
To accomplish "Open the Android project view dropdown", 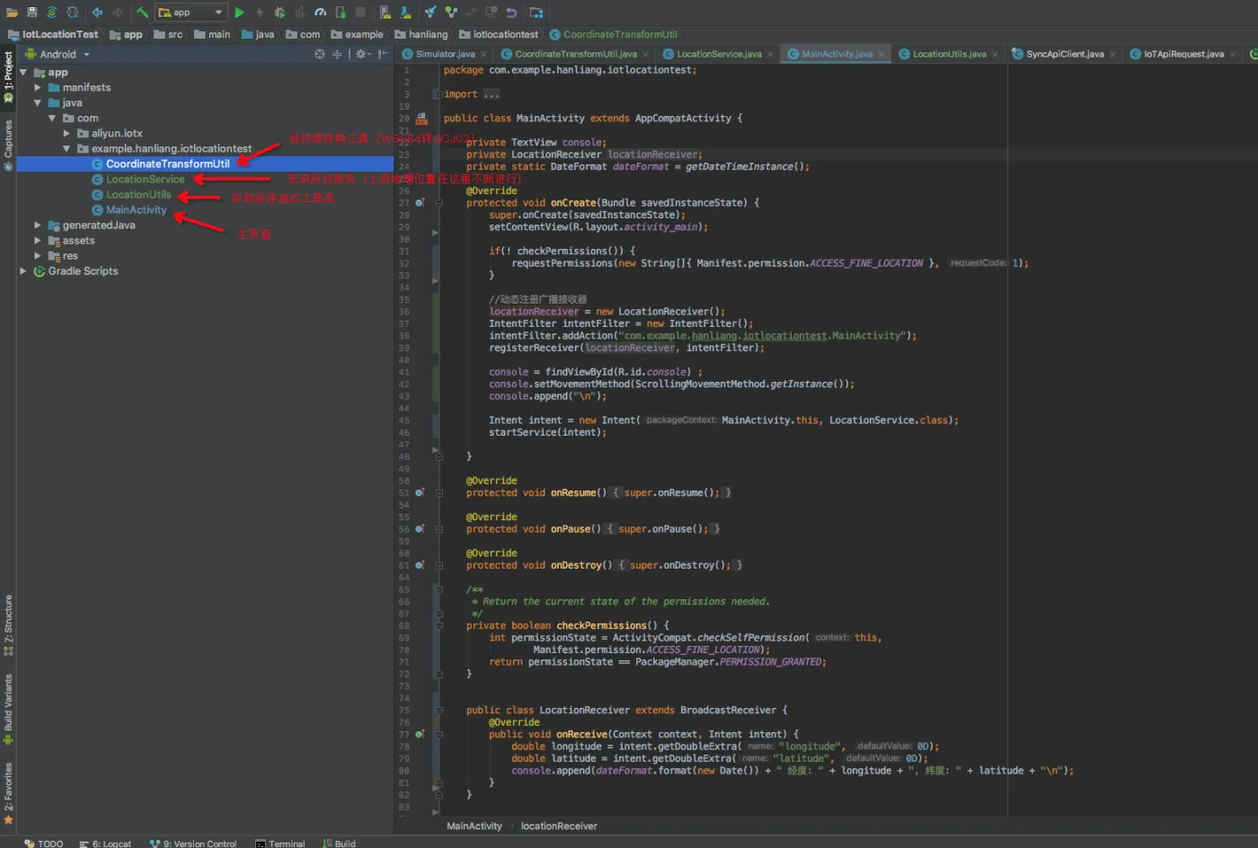I will tap(58, 55).
